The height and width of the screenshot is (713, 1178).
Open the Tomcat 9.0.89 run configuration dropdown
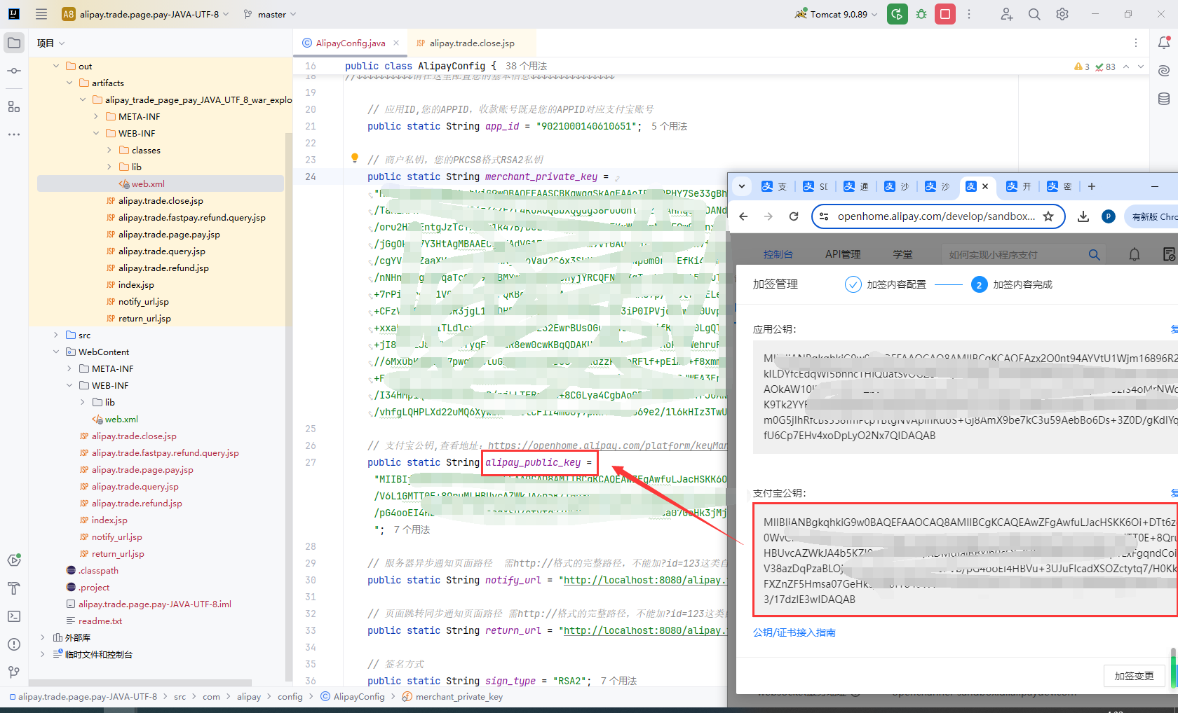[x=836, y=14]
